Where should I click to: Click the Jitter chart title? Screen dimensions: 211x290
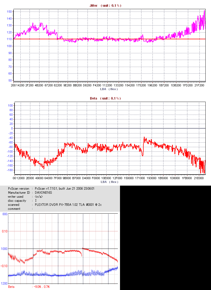coord(105,6)
